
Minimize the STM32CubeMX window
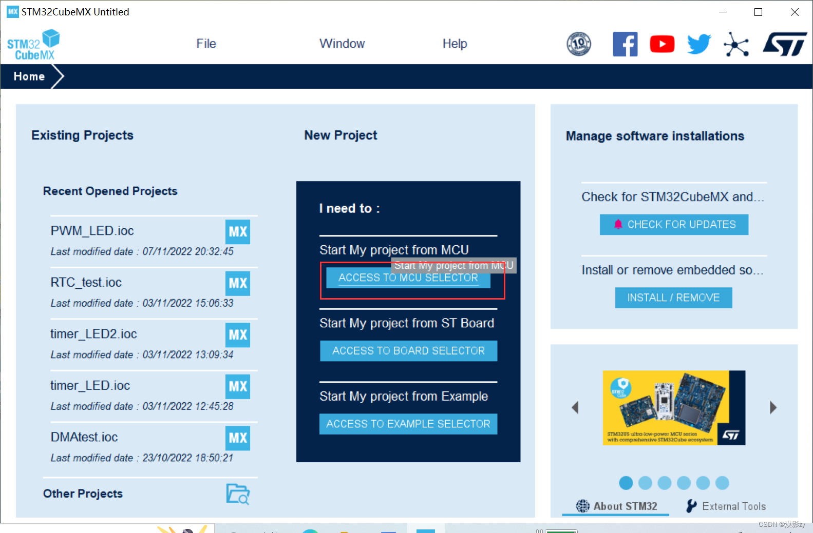[x=723, y=12]
